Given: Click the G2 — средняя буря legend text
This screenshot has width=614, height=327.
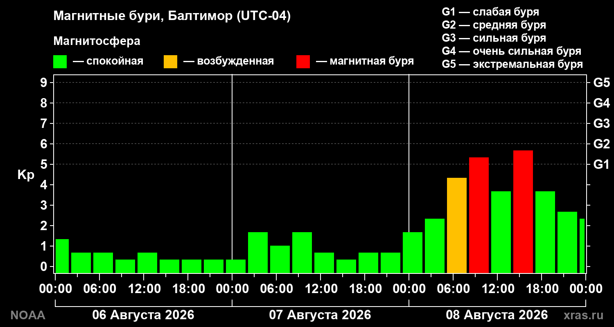Looking at the screenshot, I should (494, 25).
